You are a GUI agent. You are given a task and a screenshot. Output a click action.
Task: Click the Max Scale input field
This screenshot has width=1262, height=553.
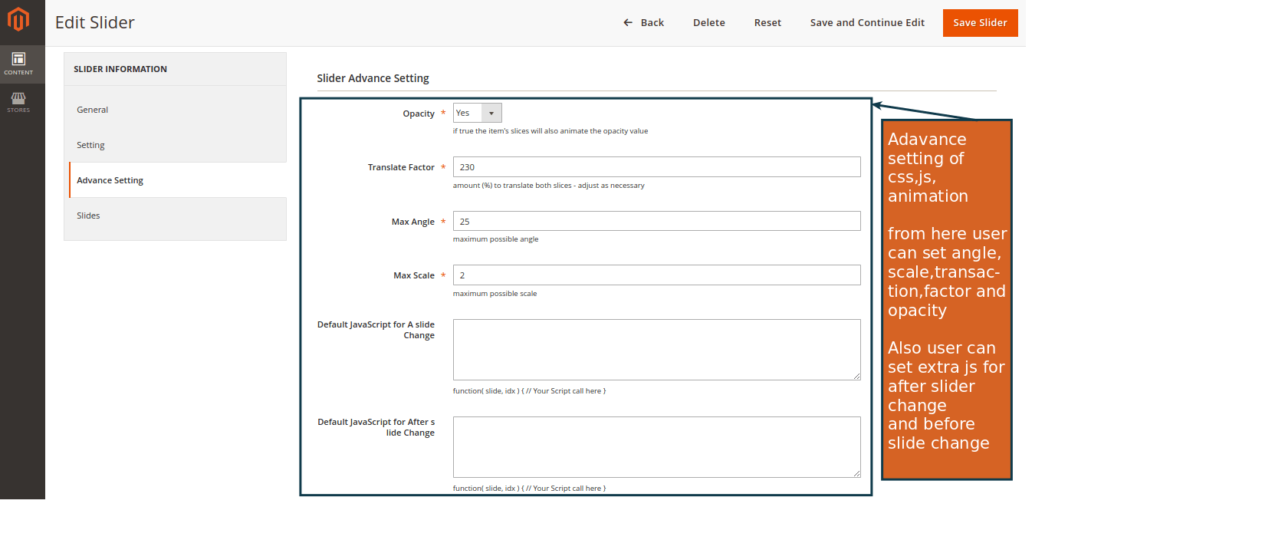click(656, 275)
